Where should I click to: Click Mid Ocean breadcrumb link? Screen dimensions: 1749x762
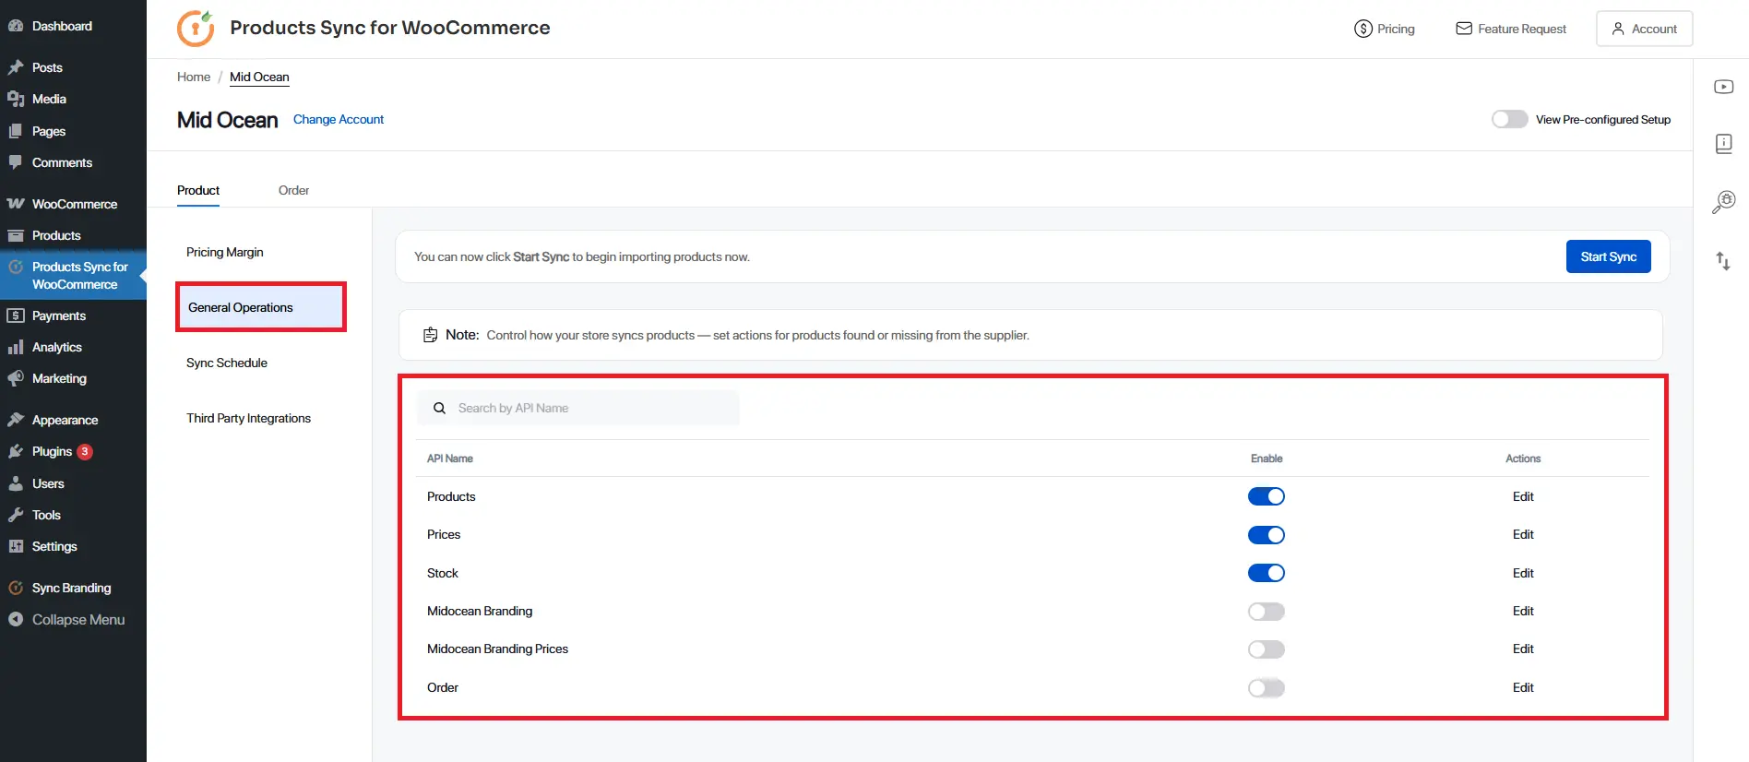pos(259,77)
